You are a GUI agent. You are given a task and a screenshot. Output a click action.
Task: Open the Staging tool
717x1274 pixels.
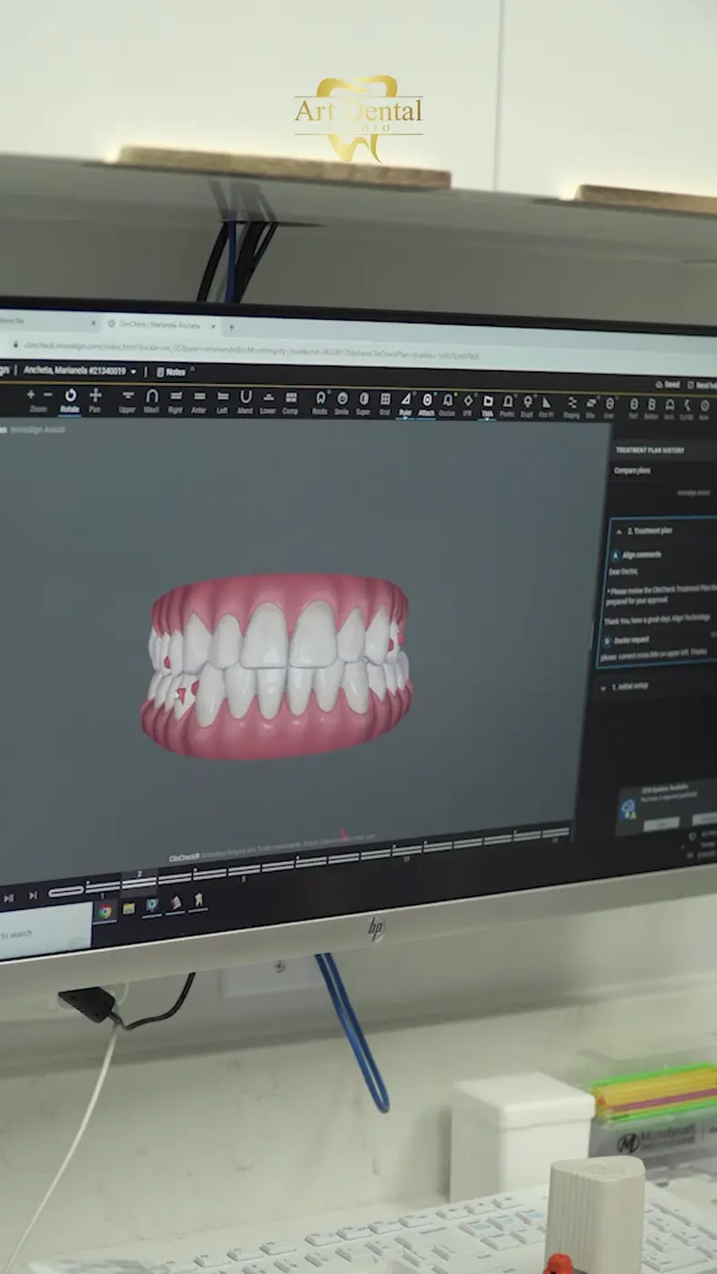[x=571, y=408]
